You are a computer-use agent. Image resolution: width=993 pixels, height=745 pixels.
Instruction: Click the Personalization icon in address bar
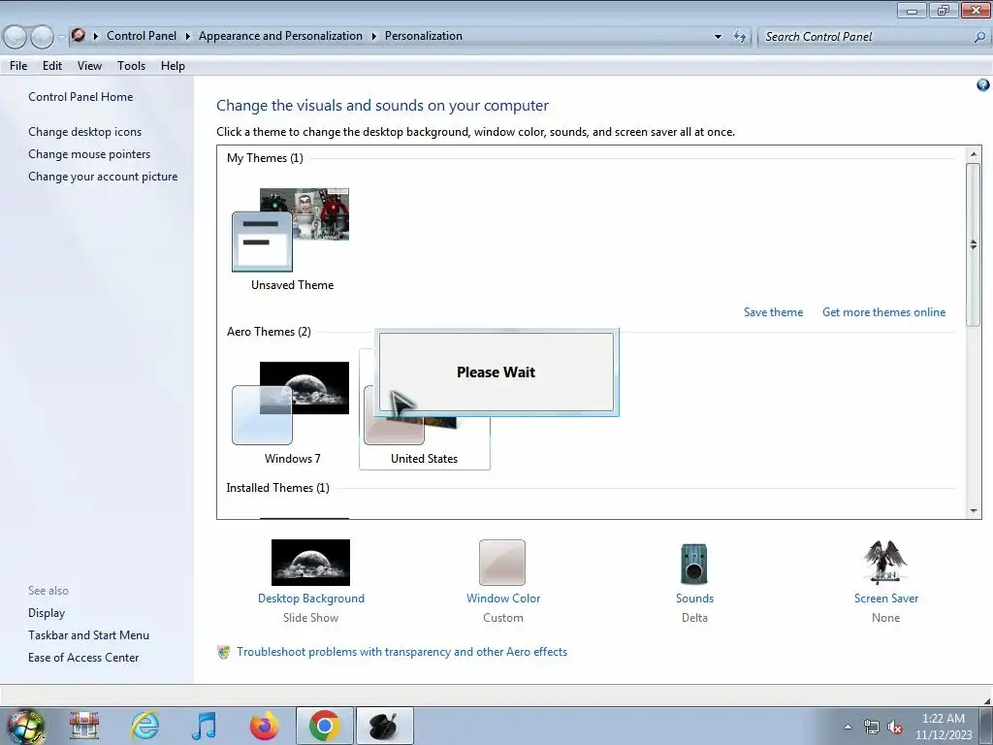pyautogui.click(x=78, y=36)
